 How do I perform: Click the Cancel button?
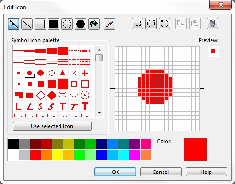tap(161, 172)
